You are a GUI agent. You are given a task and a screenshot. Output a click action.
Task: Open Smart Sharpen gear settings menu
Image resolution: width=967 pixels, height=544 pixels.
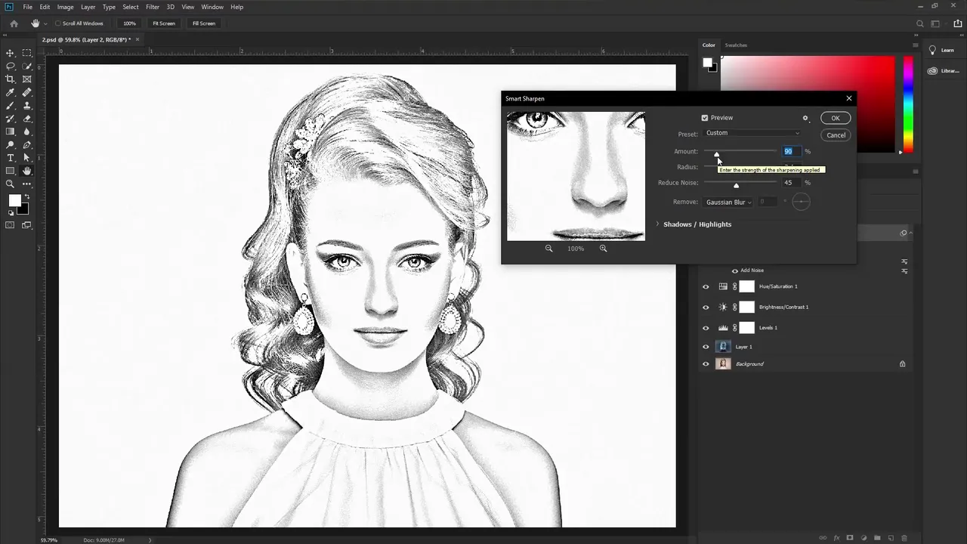pos(805,119)
